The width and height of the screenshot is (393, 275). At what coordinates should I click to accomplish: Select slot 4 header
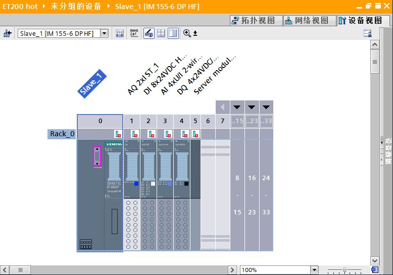click(182, 121)
